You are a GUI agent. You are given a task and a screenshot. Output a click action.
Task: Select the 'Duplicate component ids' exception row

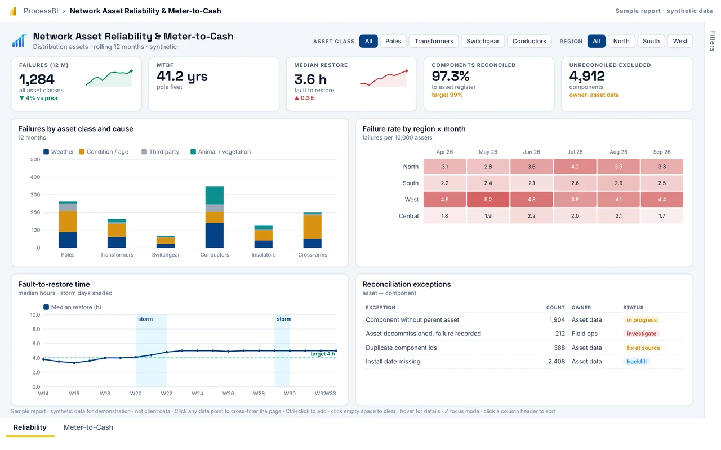(x=524, y=348)
